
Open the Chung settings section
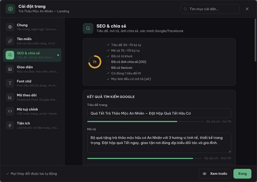click(32, 27)
